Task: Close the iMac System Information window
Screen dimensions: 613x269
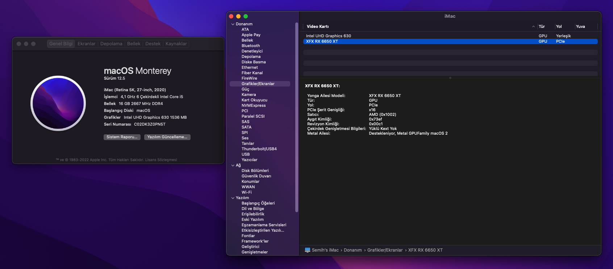Action: pyautogui.click(x=231, y=16)
